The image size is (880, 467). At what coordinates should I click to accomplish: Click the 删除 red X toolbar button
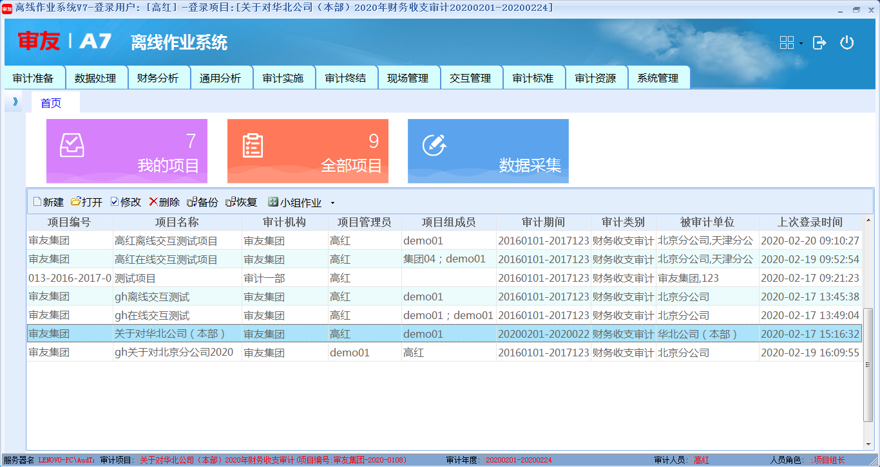tap(164, 202)
